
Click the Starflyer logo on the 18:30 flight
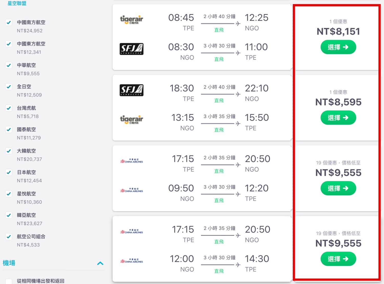tap(132, 90)
